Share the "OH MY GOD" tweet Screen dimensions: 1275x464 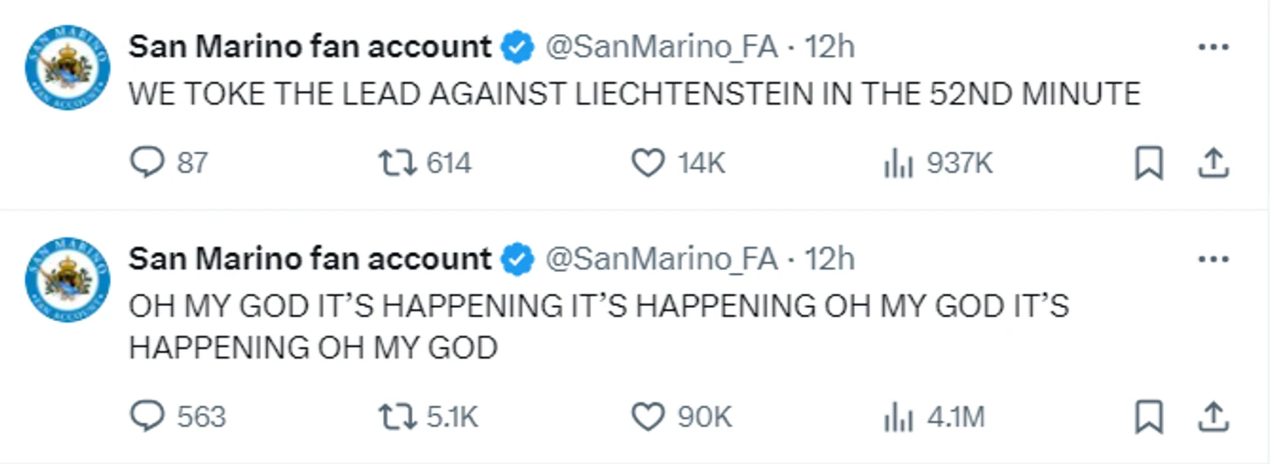coord(1212,417)
